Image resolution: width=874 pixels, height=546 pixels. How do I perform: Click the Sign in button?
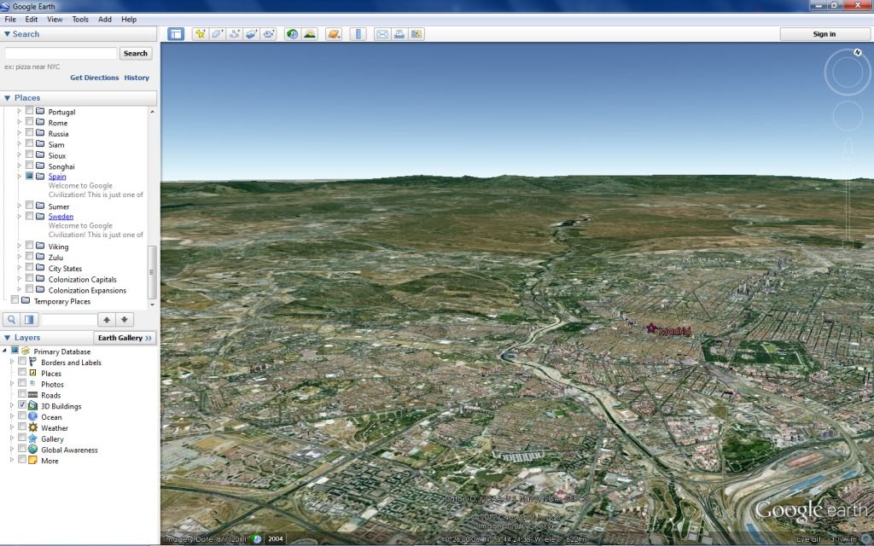pos(824,34)
